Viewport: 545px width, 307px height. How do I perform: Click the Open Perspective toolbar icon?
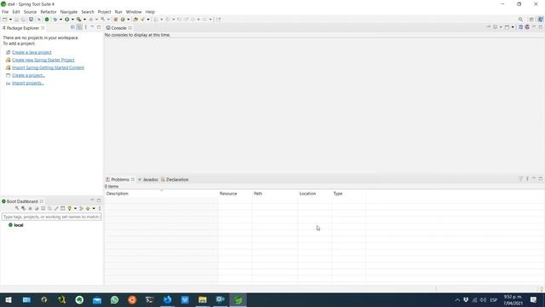coord(531,20)
